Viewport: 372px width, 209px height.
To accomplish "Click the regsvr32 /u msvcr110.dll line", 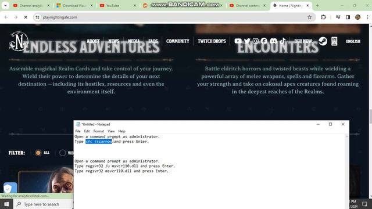I will 125,166.
